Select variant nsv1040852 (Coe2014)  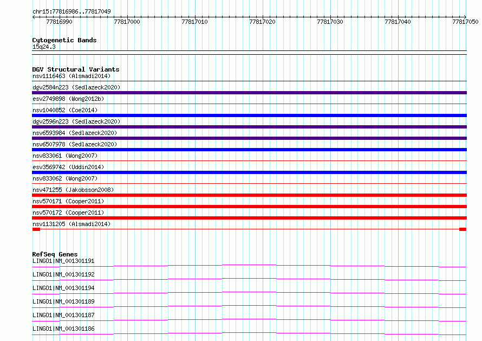tap(65, 110)
